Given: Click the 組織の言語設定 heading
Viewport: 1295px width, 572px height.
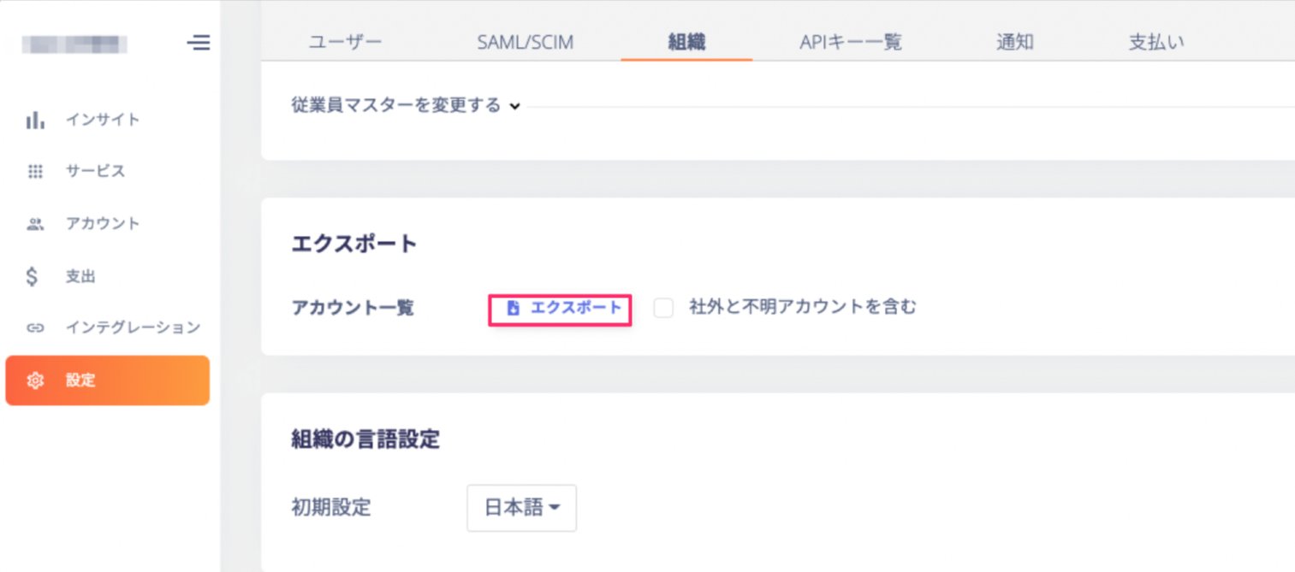Looking at the screenshot, I should [365, 440].
